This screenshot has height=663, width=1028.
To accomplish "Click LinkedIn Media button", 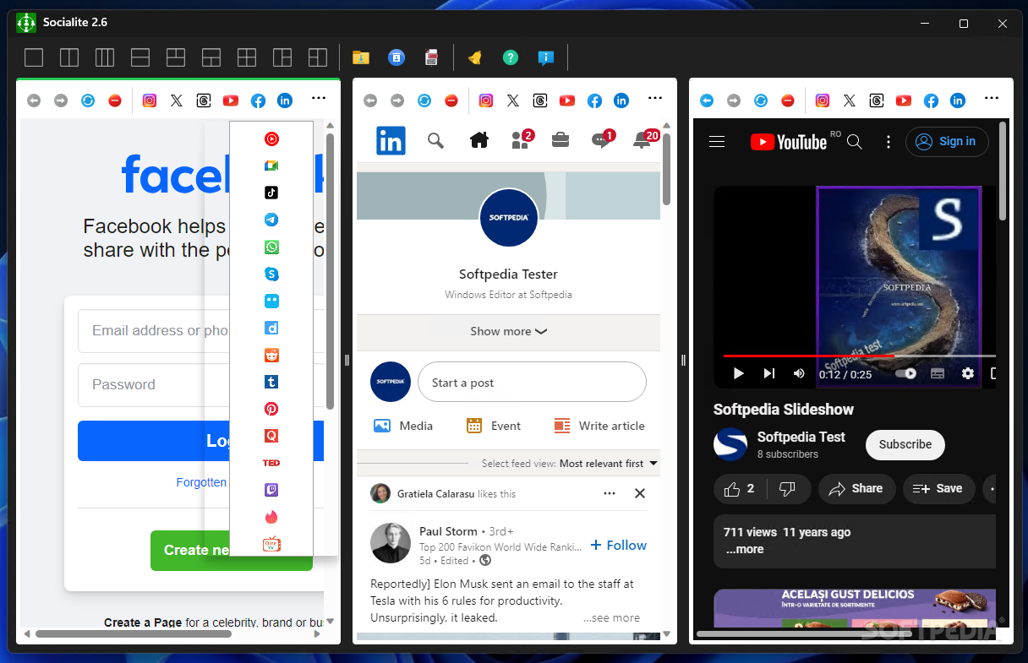I will 403,426.
